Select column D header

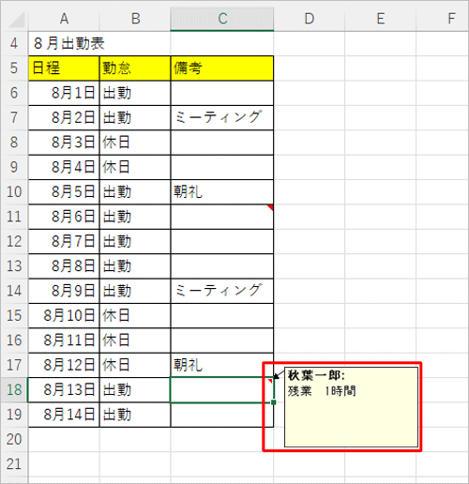[310, 19]
